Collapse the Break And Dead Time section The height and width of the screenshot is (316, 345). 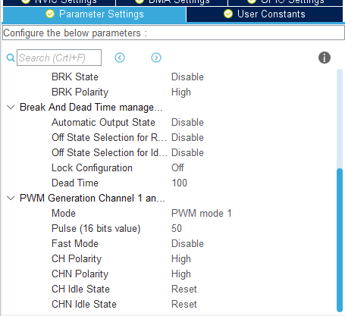pos(11,107)
